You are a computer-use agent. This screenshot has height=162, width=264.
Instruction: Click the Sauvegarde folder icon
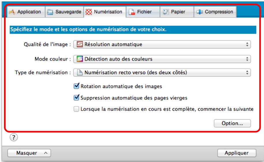[50, 12]
